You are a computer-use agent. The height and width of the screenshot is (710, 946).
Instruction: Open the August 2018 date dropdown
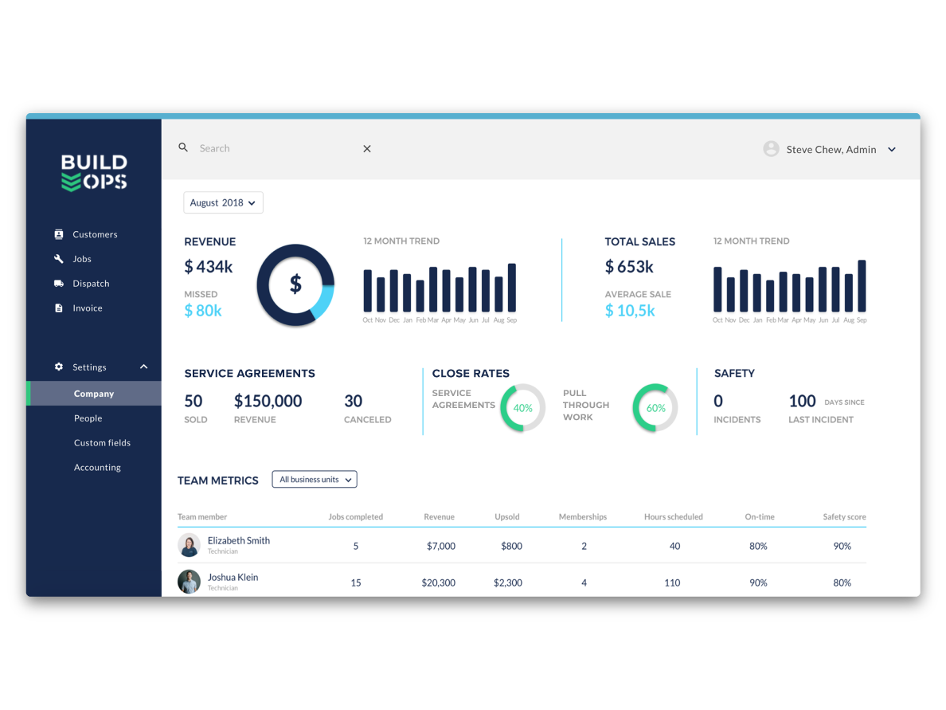point(223,203)
